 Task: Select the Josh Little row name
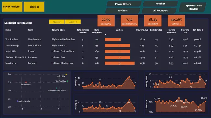tap(10, 51)
